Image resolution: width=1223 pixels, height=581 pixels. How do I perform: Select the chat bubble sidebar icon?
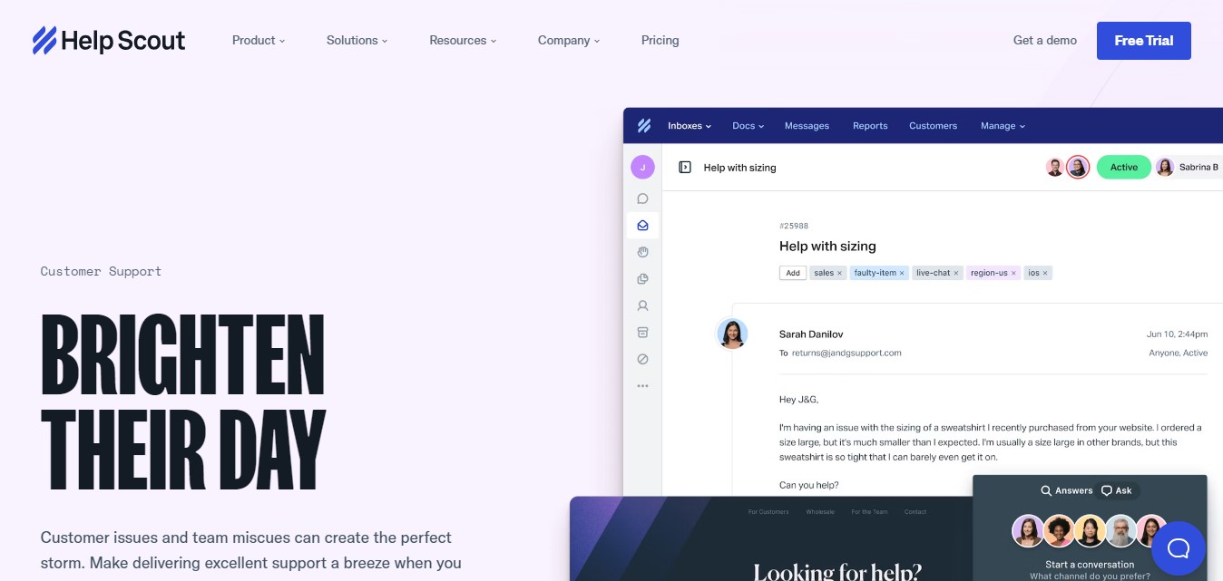coord(642,199)
